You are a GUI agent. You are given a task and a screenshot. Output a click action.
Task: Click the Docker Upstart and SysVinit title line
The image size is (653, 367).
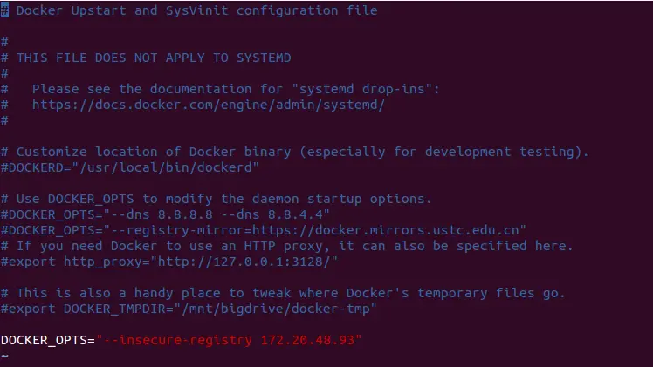196,10
